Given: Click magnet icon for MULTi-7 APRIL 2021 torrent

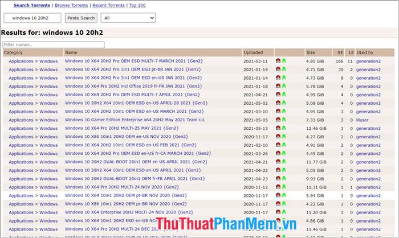Looking at the screenshot, I should coord(278,95).
